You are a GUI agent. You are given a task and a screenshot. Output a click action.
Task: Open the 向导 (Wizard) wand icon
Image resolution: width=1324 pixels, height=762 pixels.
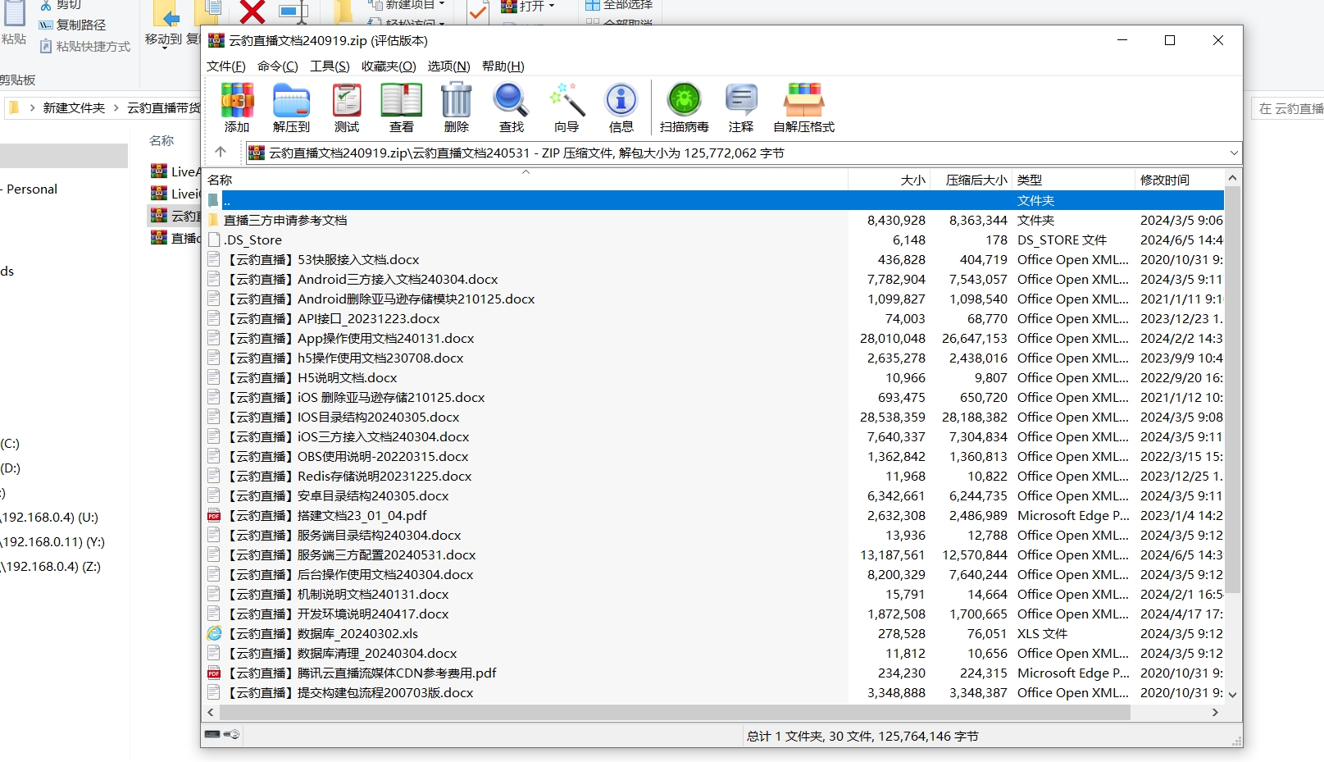coord(566,107)
